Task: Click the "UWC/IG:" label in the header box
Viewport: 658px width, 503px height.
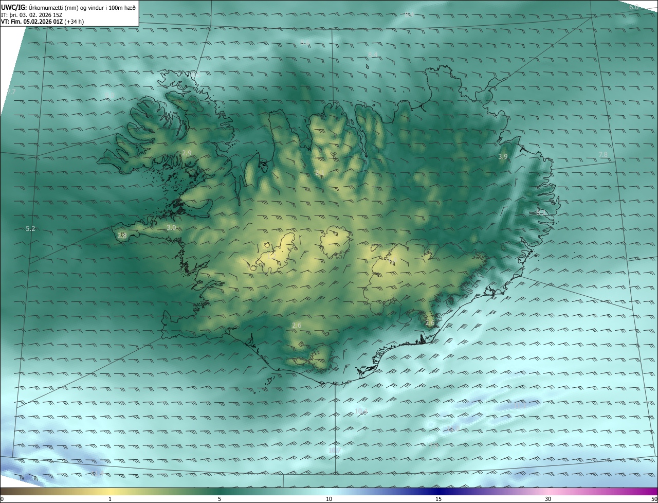Action: pyautogui.click(x=14, y=7)
